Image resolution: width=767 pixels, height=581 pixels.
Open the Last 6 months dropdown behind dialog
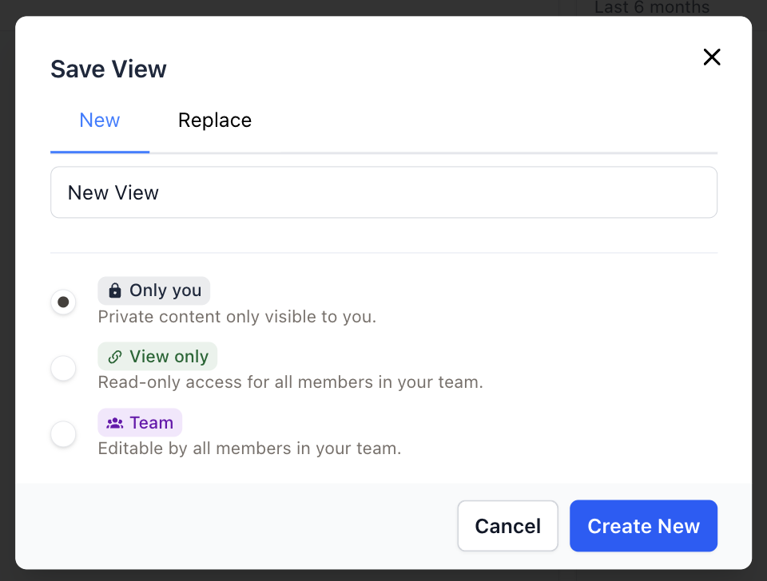coord(651,8)
